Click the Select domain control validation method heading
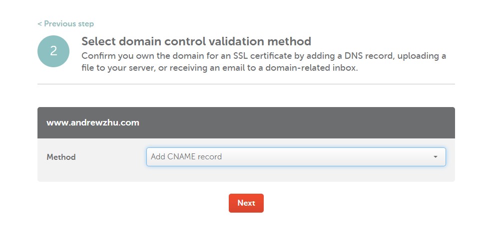This screenshot has width=498, height=244. tap(196, 41)
